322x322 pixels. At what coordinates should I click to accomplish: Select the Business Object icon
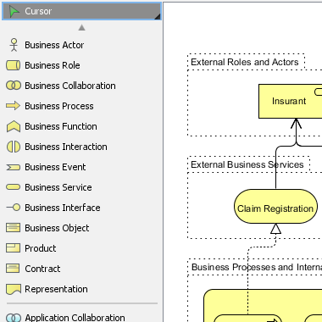click(x=14, y=228)
